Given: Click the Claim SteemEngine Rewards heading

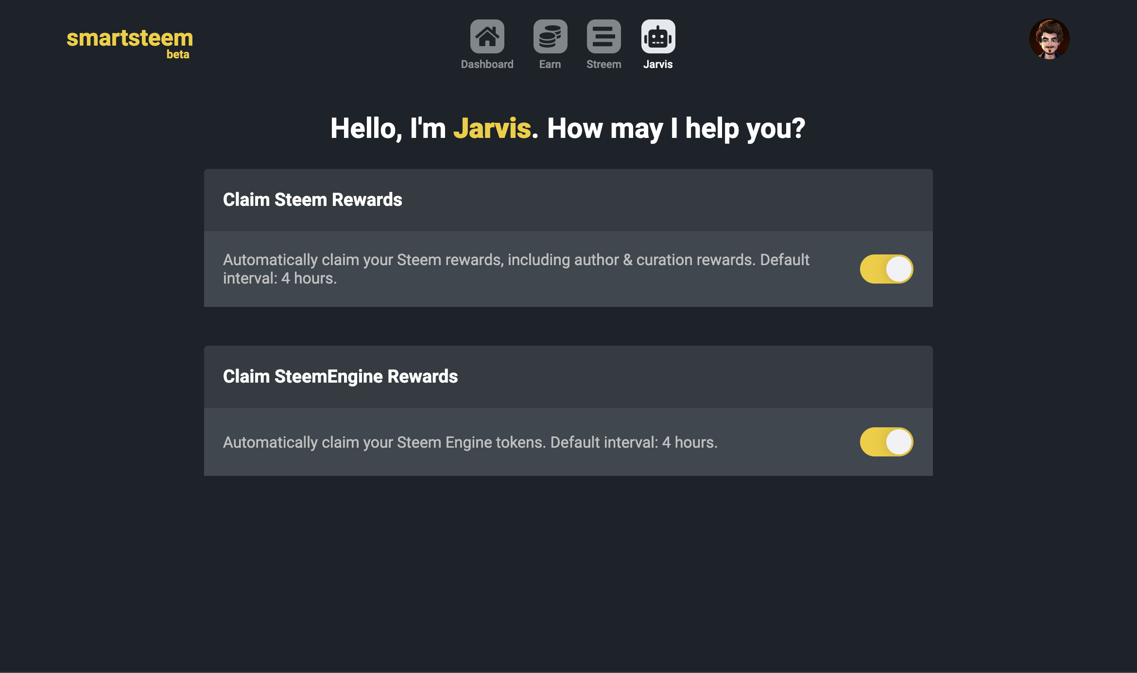Looking at the screenshot, I should (x=340, y=376).
